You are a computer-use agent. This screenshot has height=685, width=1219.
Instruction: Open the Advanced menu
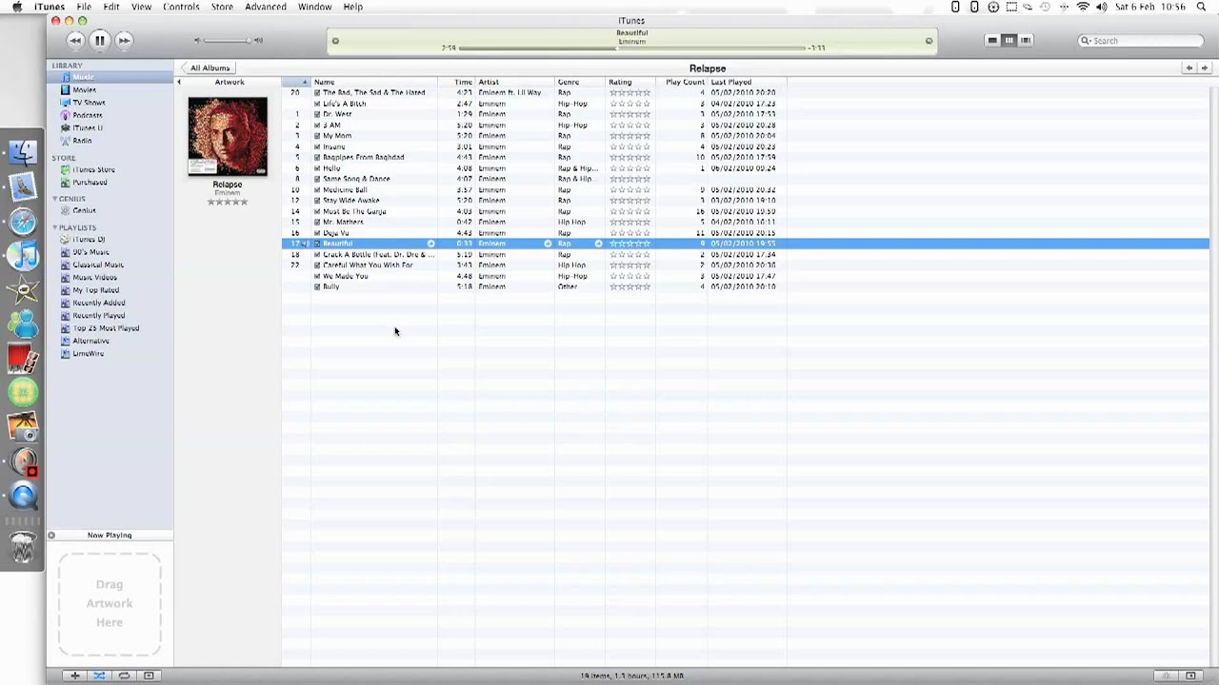pos(266,7)
